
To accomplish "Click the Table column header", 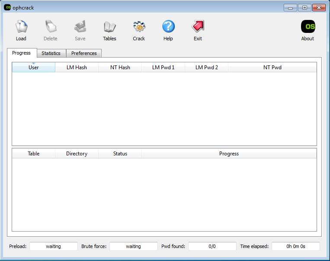I will (x=34, y=154).
